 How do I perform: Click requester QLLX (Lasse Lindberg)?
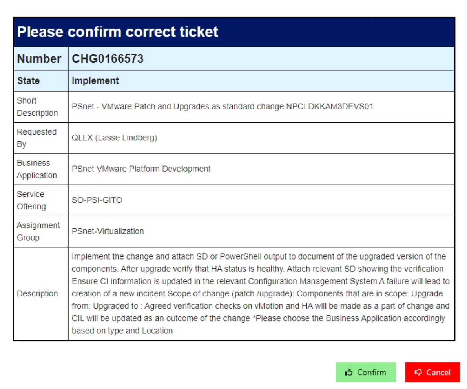point(114,138)
